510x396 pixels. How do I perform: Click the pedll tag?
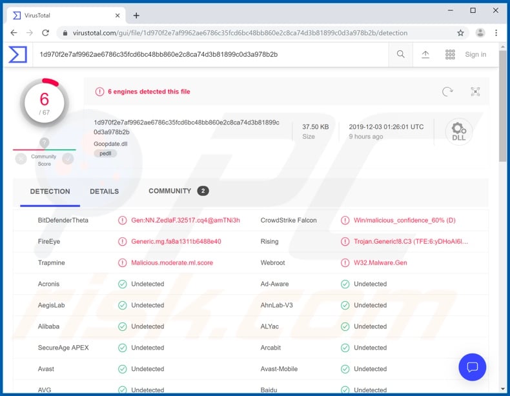click(105, 153)
